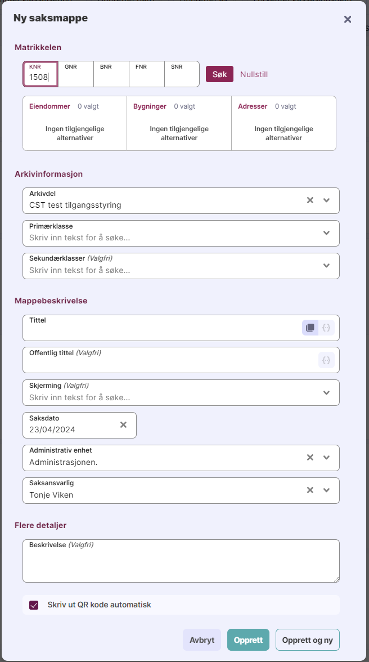Clear the Saksansvarlig Tonje Viken selection
This screenshot has height=662, width=369.
(x=309, y=490)
